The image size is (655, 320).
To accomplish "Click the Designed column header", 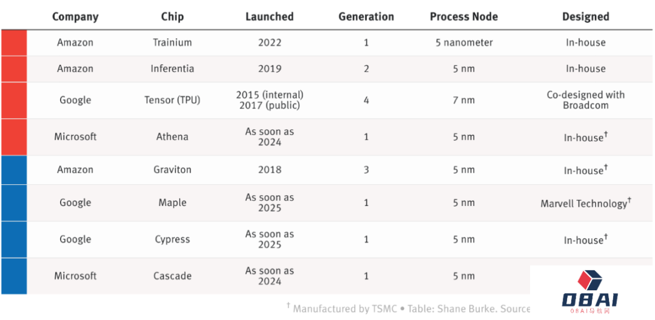I will [x=585, y=16].
